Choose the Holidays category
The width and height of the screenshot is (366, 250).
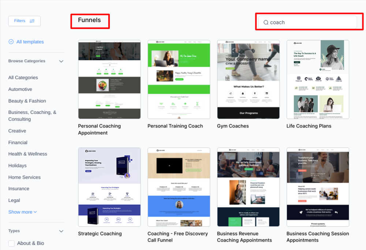tap(18, 166)
